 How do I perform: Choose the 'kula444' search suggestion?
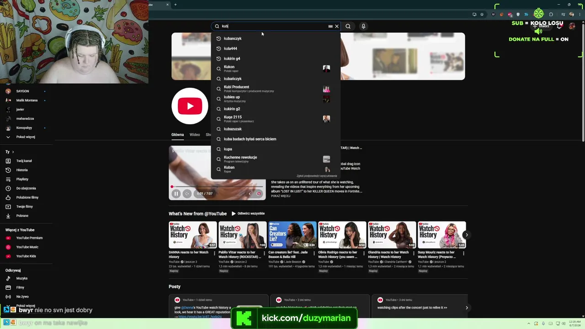[276, 48]
